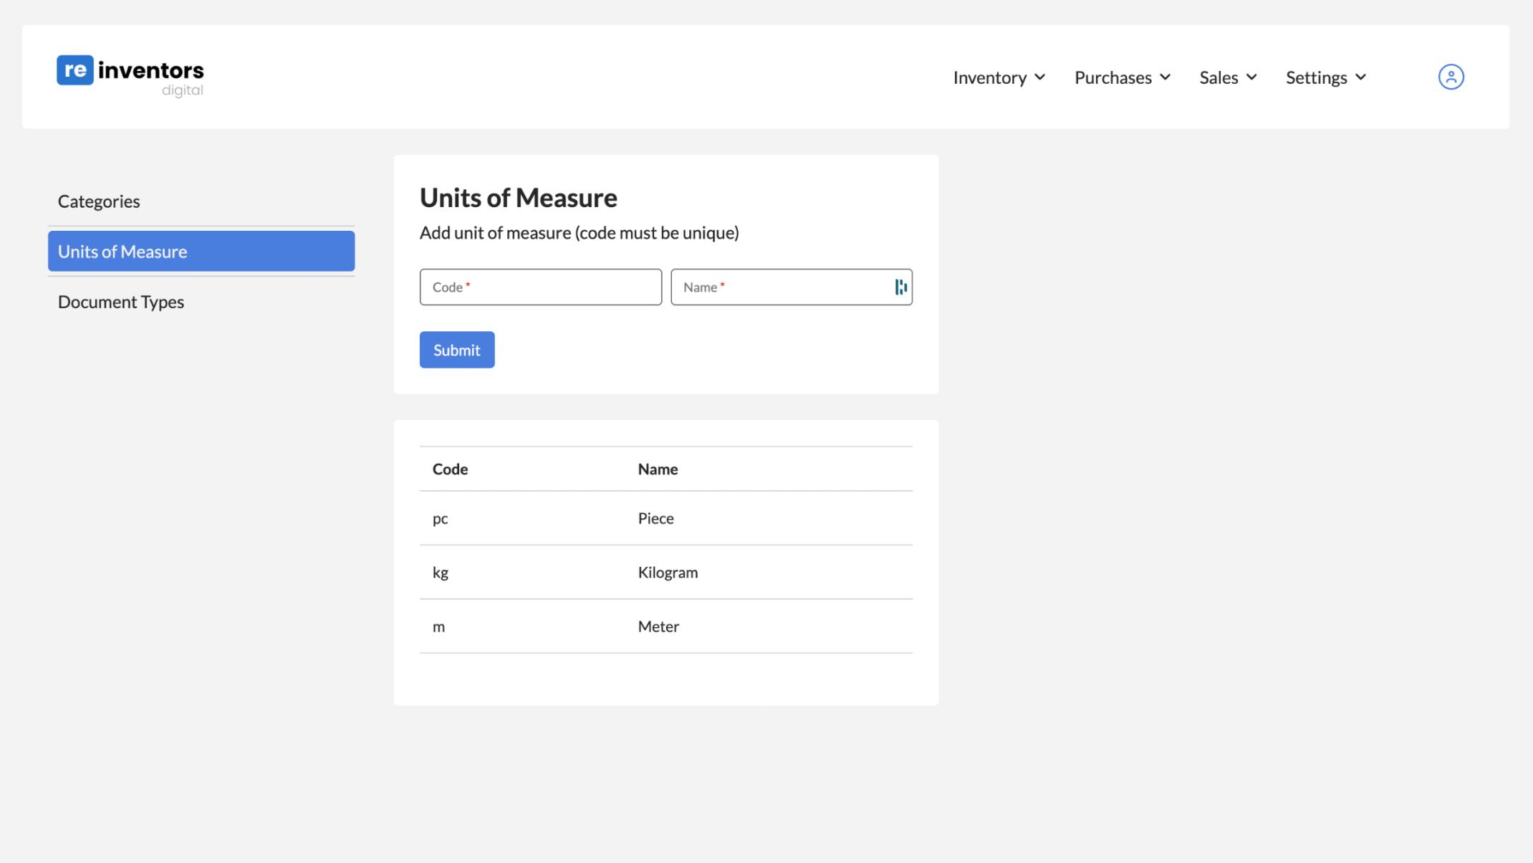This screenshot has height=863, width=1533.
Task: Focus the Name input field
Action: click(792, 287)
